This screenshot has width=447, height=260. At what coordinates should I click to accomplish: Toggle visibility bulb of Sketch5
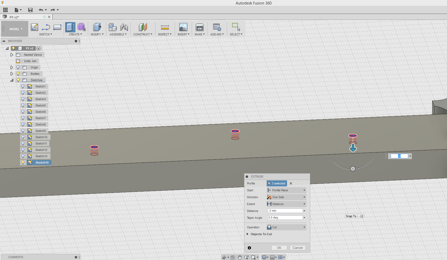tap(23, 105)
